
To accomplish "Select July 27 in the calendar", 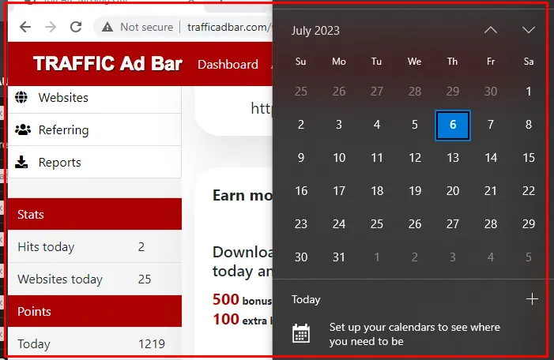I will 453,224.
